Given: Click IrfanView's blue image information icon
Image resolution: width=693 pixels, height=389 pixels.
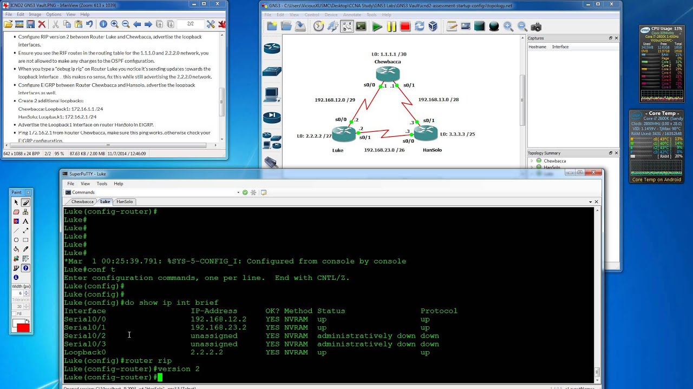Looking at the screenshot, I should tap(103, 24).
